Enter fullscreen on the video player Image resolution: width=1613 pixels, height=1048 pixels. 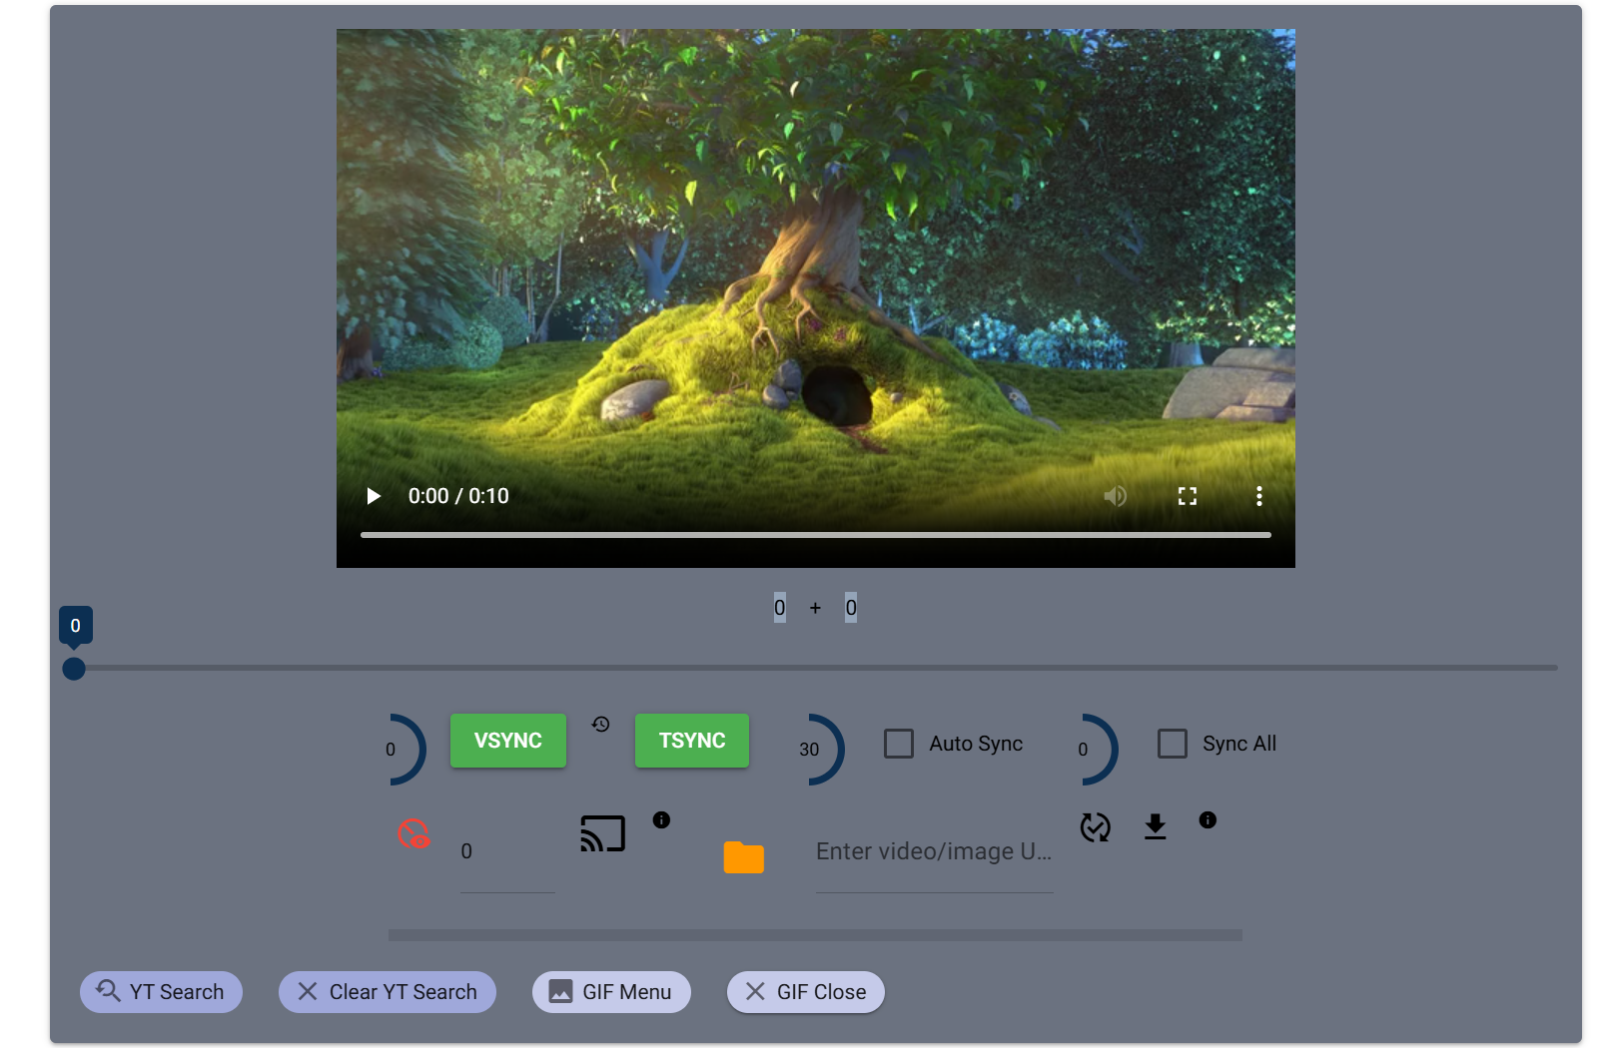pos(1187,496)
